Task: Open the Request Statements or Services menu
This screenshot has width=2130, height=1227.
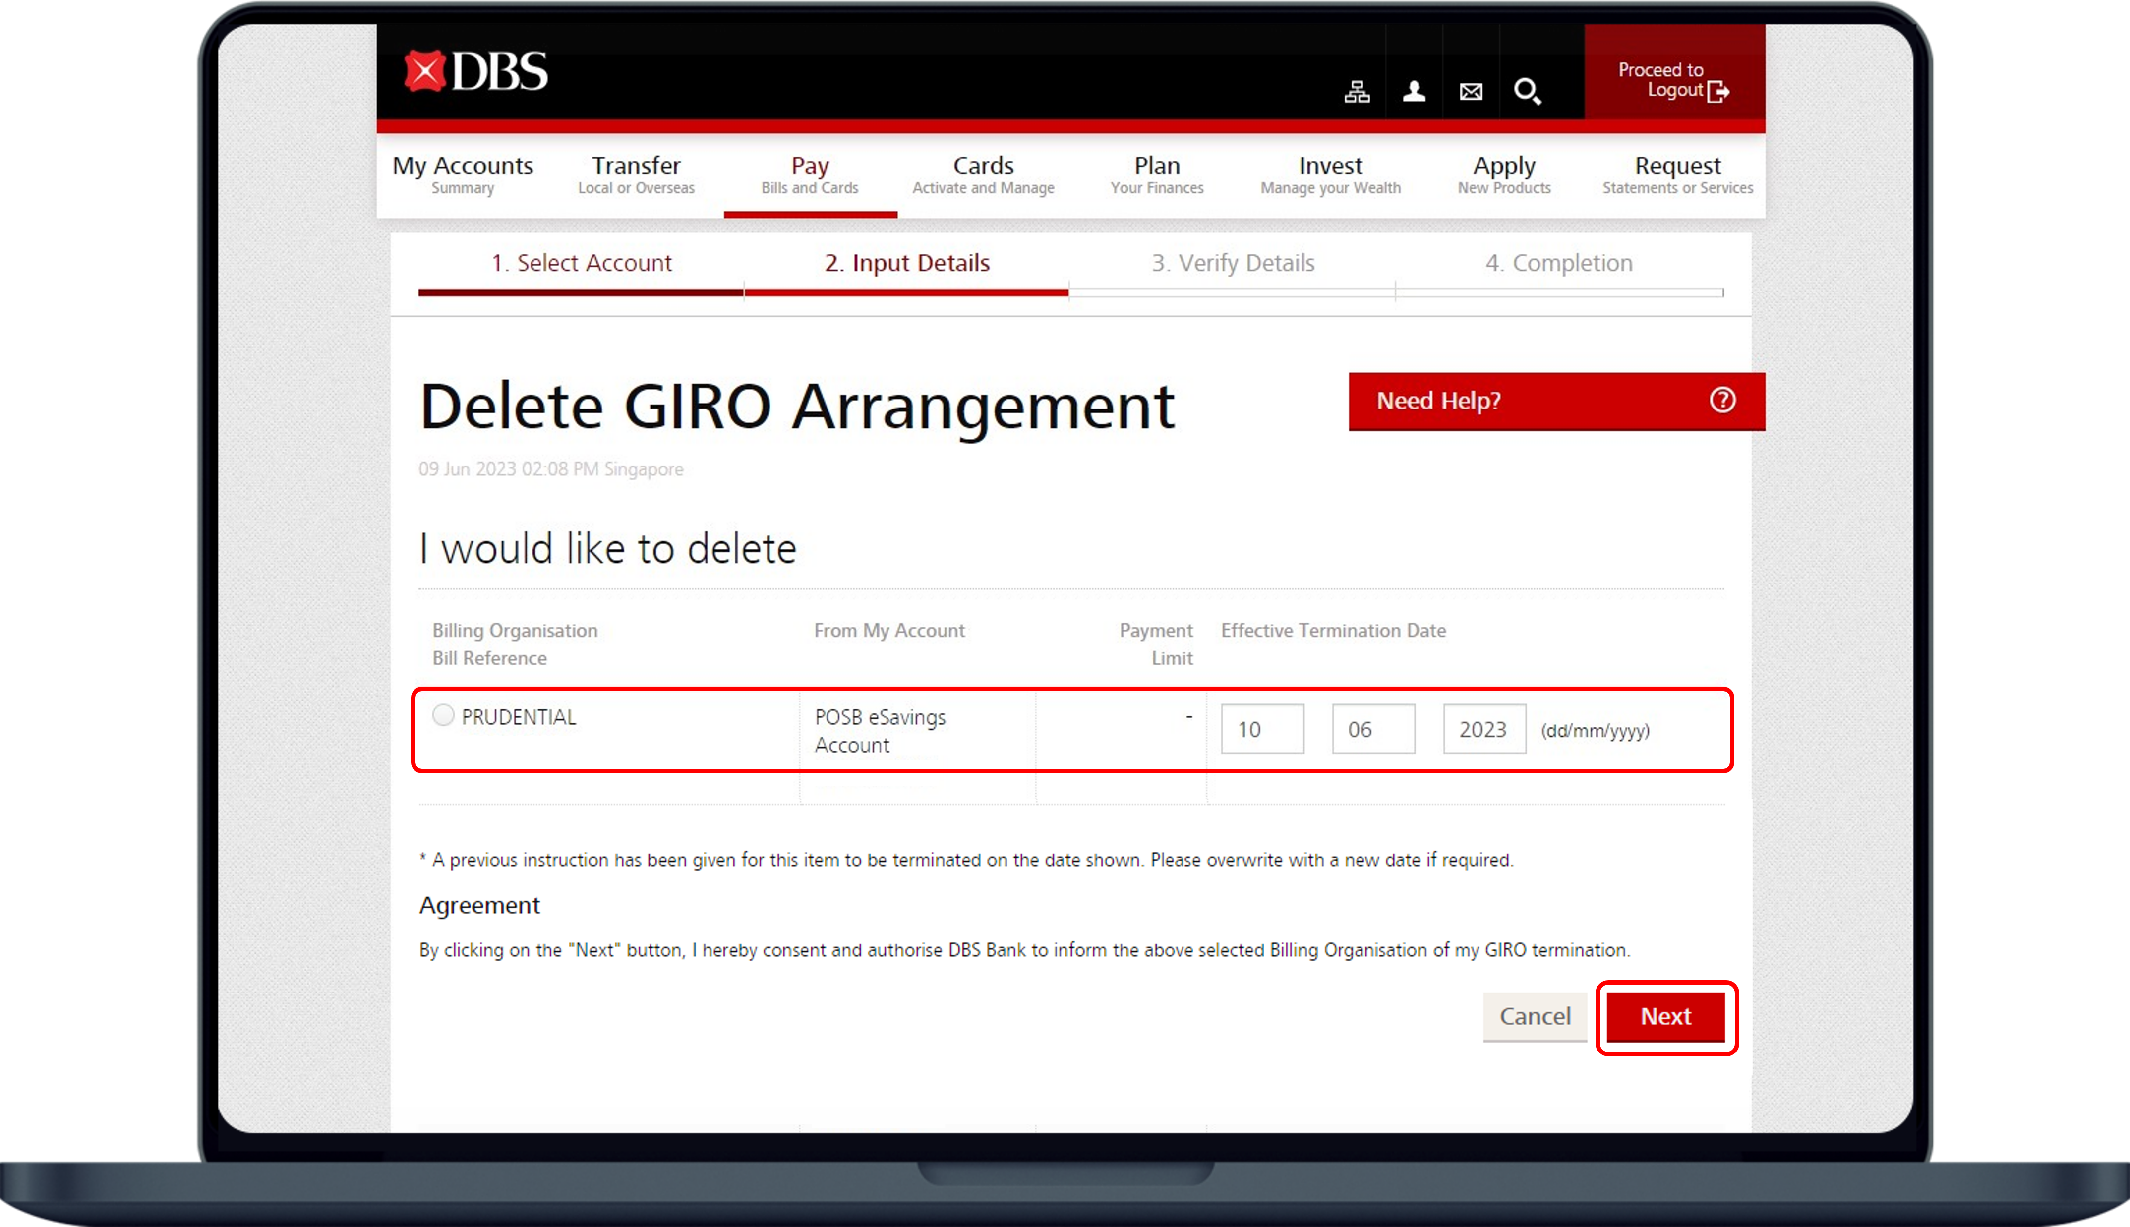Action: (x=1677, y=175)
